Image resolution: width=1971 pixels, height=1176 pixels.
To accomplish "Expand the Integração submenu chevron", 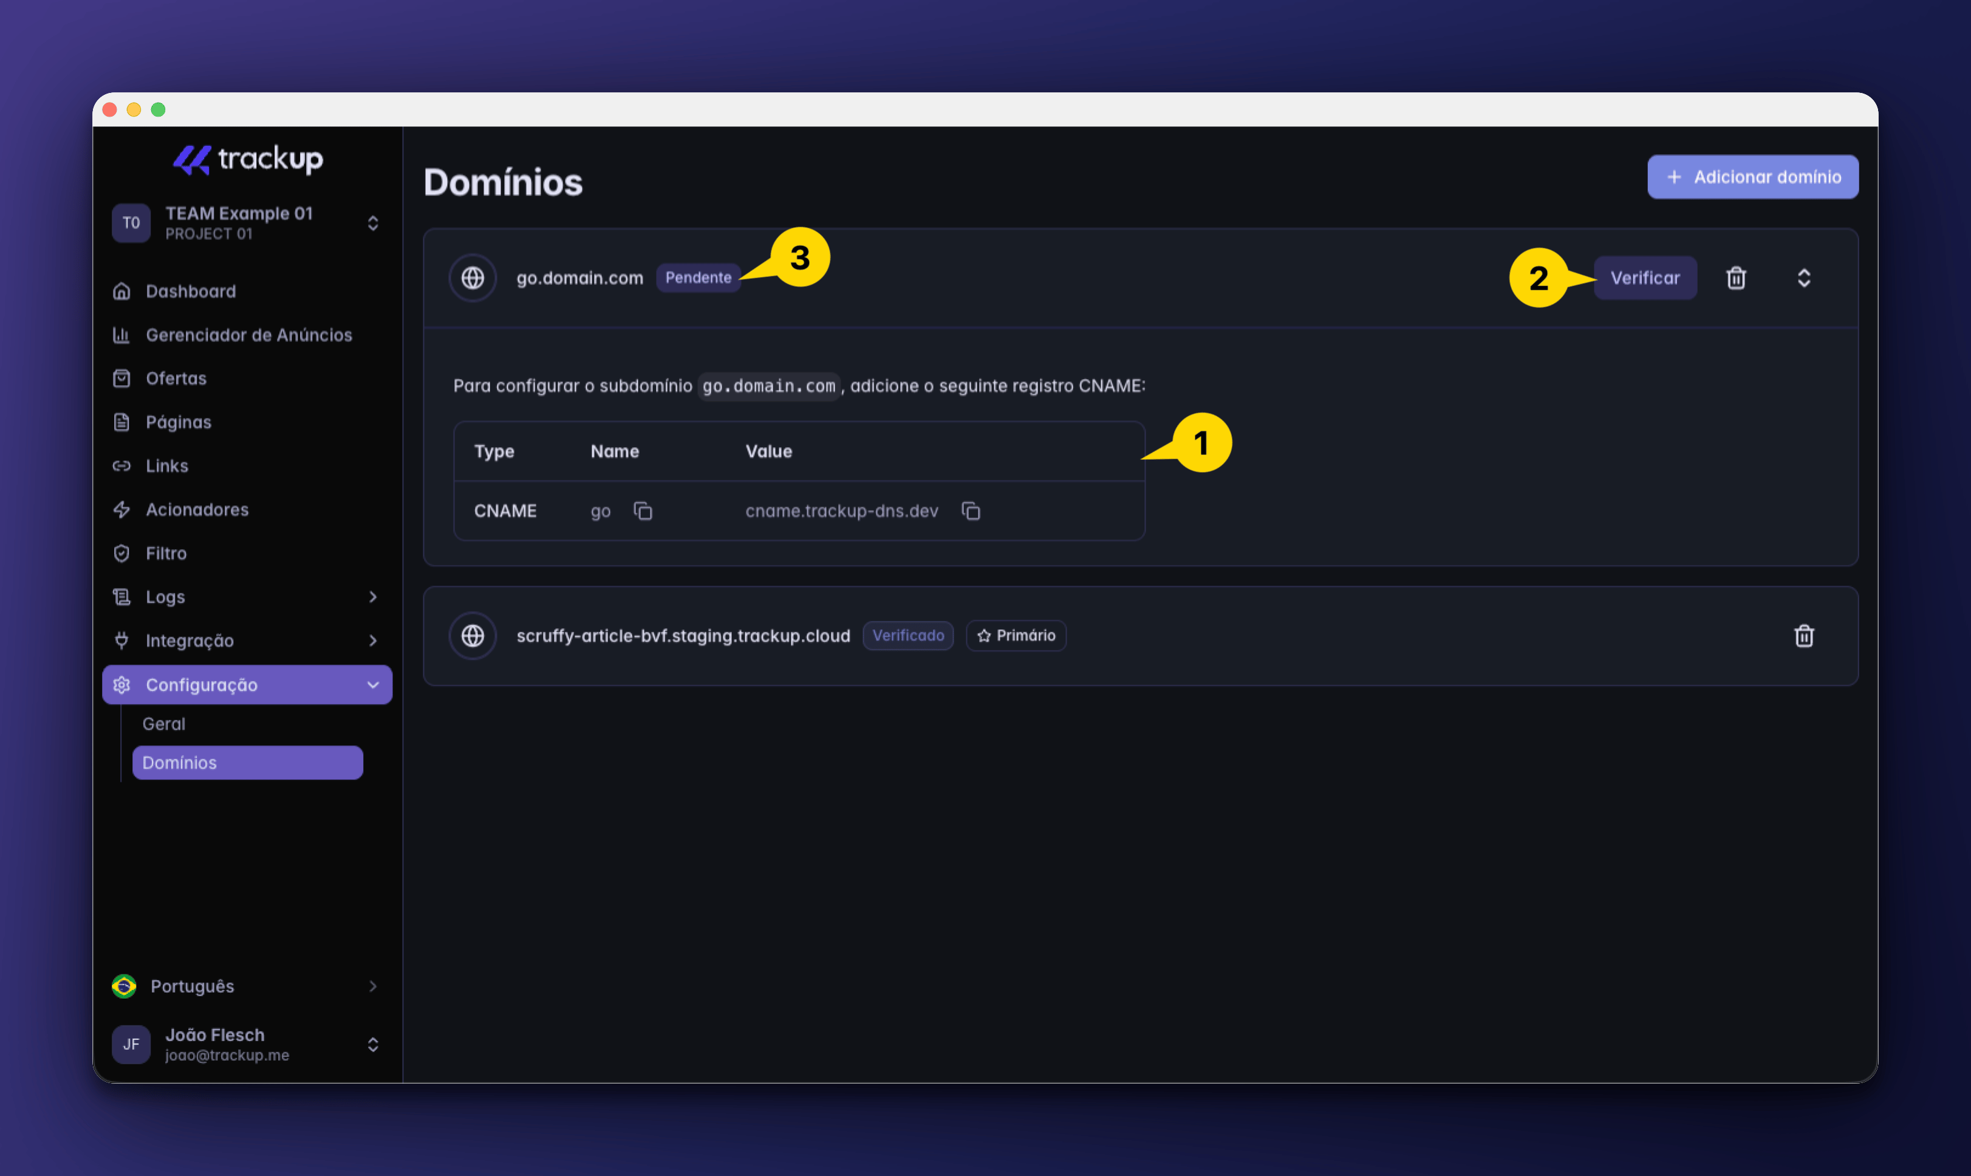I will coord(372,640).
